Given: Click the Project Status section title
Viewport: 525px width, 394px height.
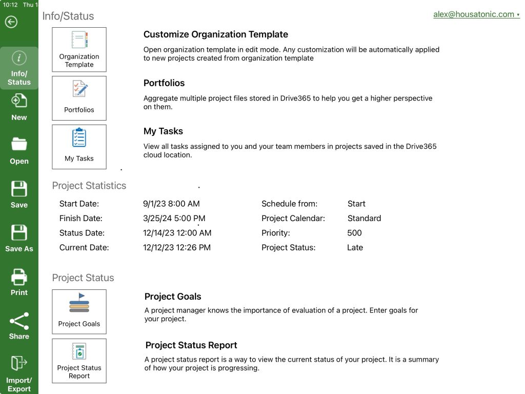Looking at the screenshot, I should click(83, 278).
